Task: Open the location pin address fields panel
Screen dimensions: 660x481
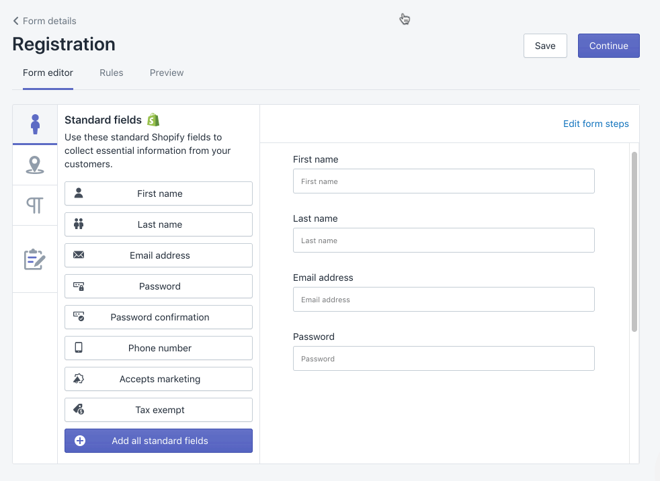Action: pos(34,165)
